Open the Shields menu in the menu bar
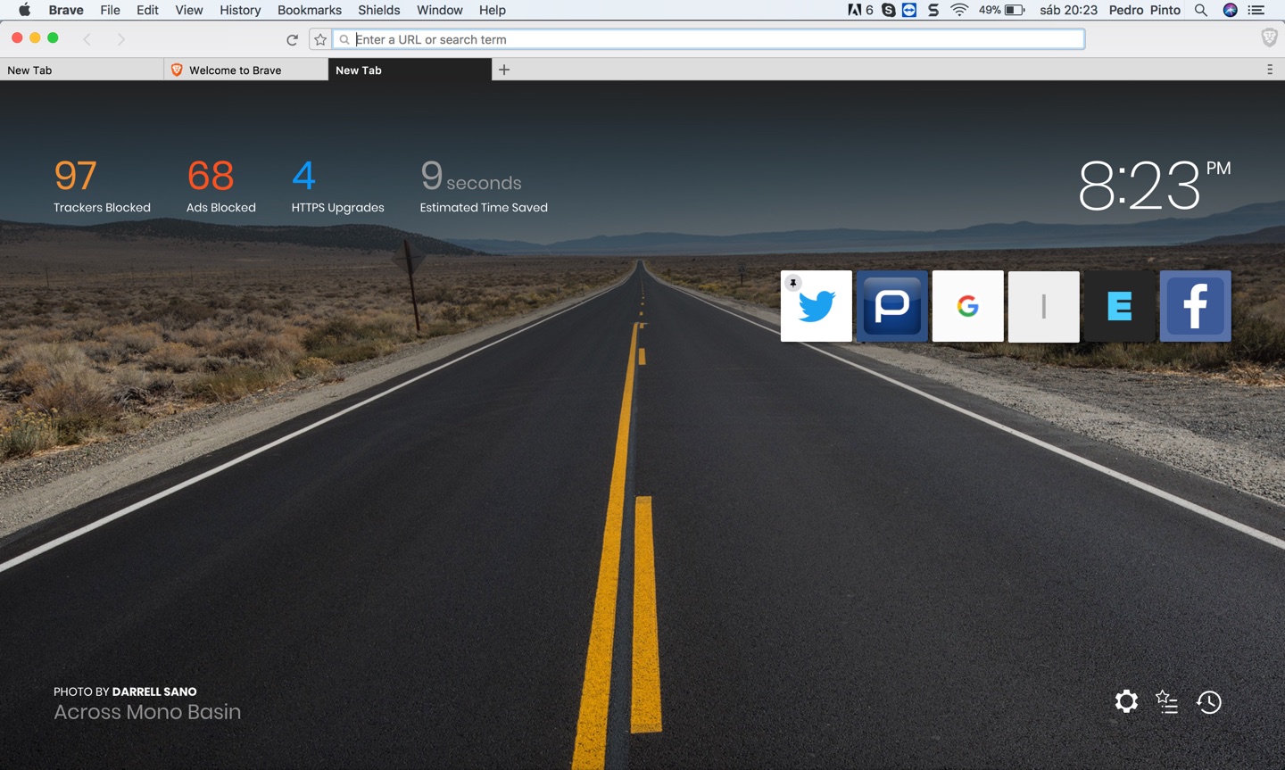Image resolution: width=1285 pixels, height=770 pixels. [x=379, y=10]
